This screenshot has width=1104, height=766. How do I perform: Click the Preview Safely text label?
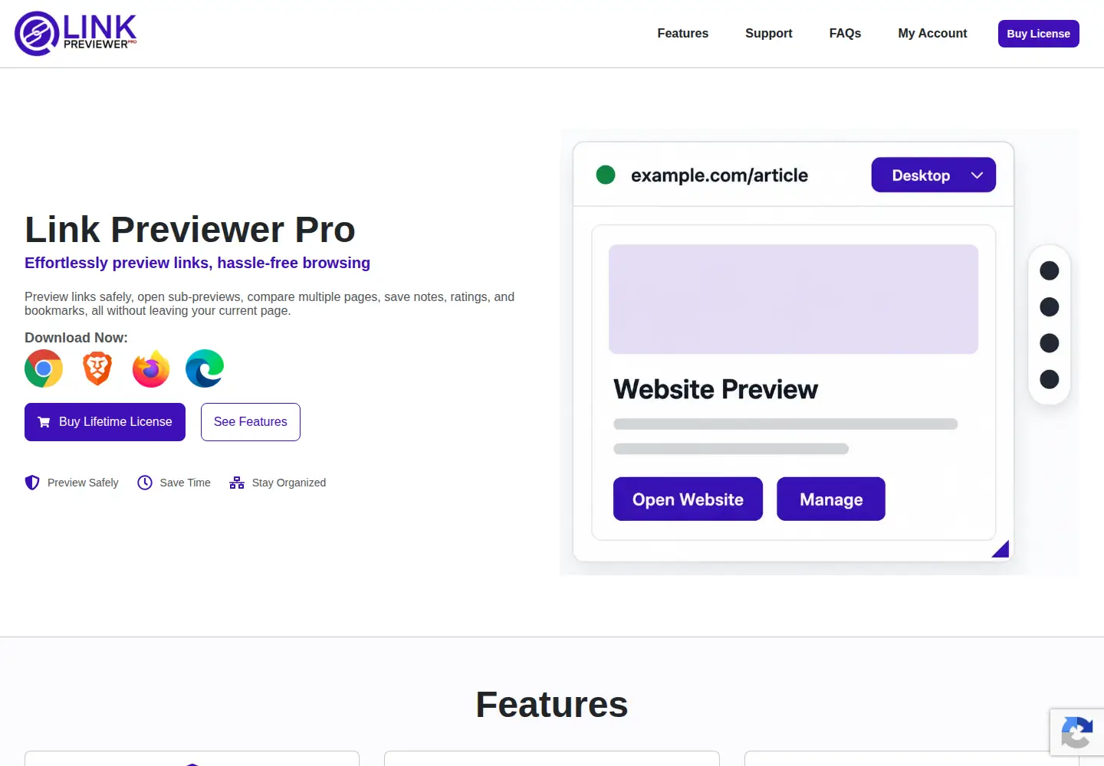tap(83, 483)
